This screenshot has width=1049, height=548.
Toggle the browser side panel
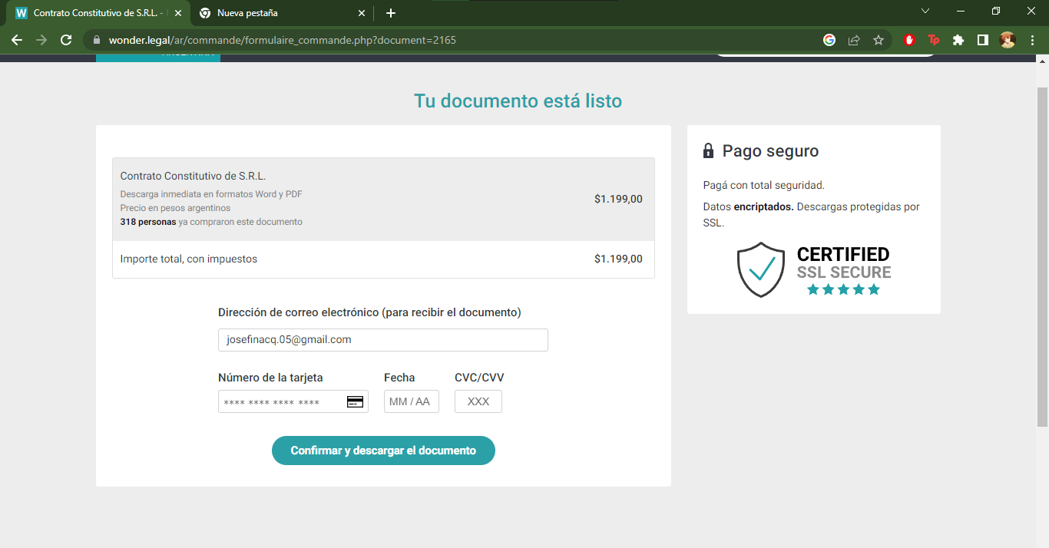982,40
